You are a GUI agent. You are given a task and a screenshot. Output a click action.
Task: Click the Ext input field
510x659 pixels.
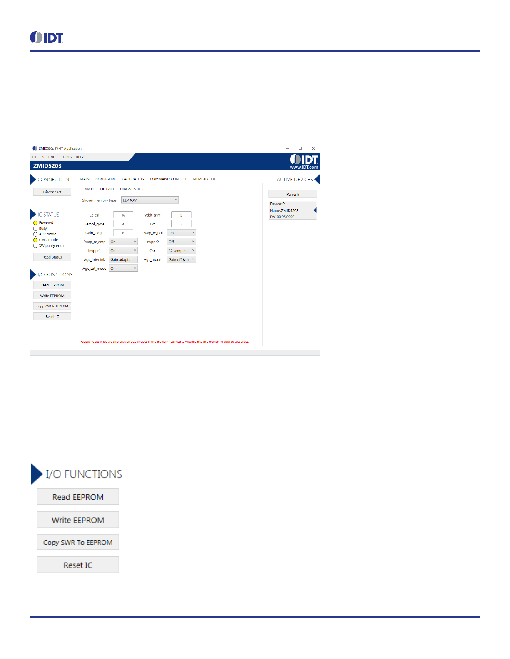click(181, 224)
